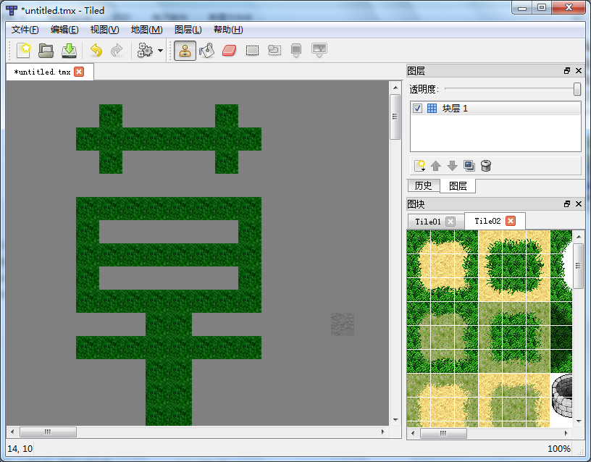Open the 文件 menu
The width and height of the screenshot is (591, 462).
(25, 30)
